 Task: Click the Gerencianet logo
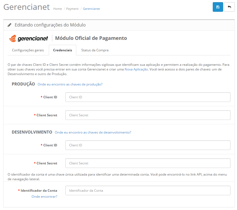[x=29, y=38]
